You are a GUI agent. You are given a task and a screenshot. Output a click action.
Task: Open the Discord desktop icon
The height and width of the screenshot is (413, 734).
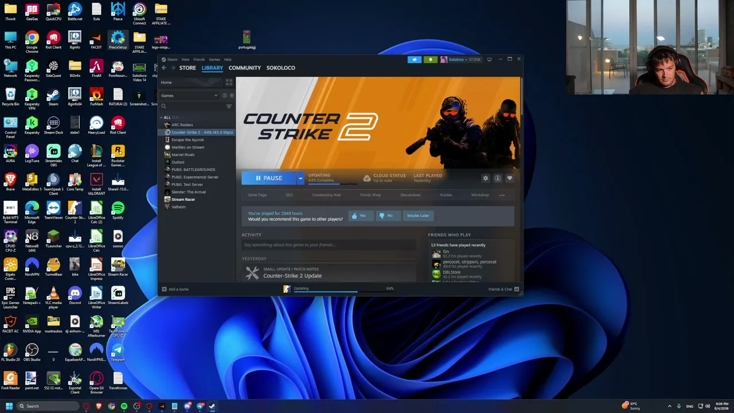point(75,295)
